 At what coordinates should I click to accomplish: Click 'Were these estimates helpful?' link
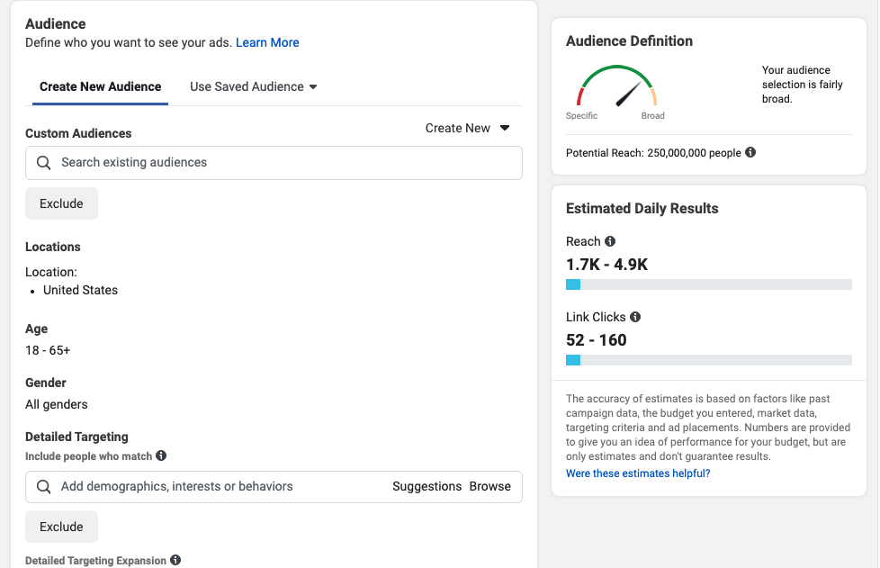[x=638, y=473]
